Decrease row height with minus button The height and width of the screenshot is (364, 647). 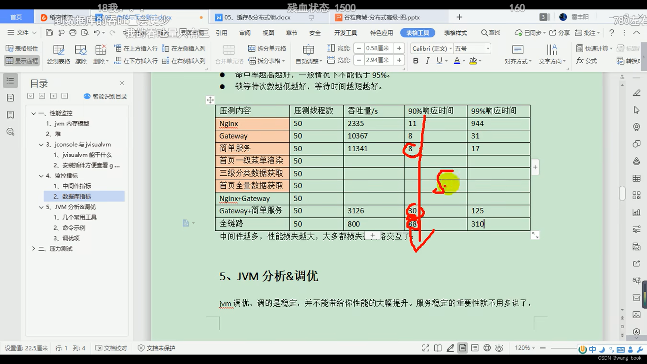click(359, 48)
